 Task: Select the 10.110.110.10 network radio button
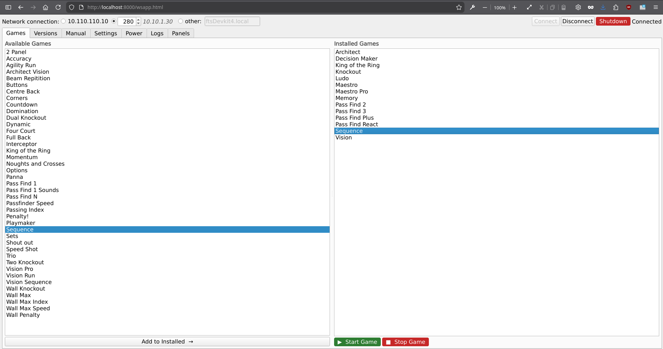click(63, 21)
